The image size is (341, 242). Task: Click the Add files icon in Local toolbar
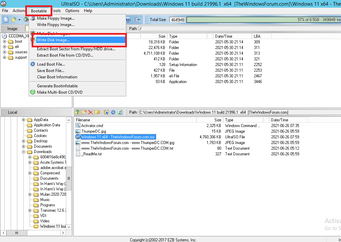pos(106,112)
